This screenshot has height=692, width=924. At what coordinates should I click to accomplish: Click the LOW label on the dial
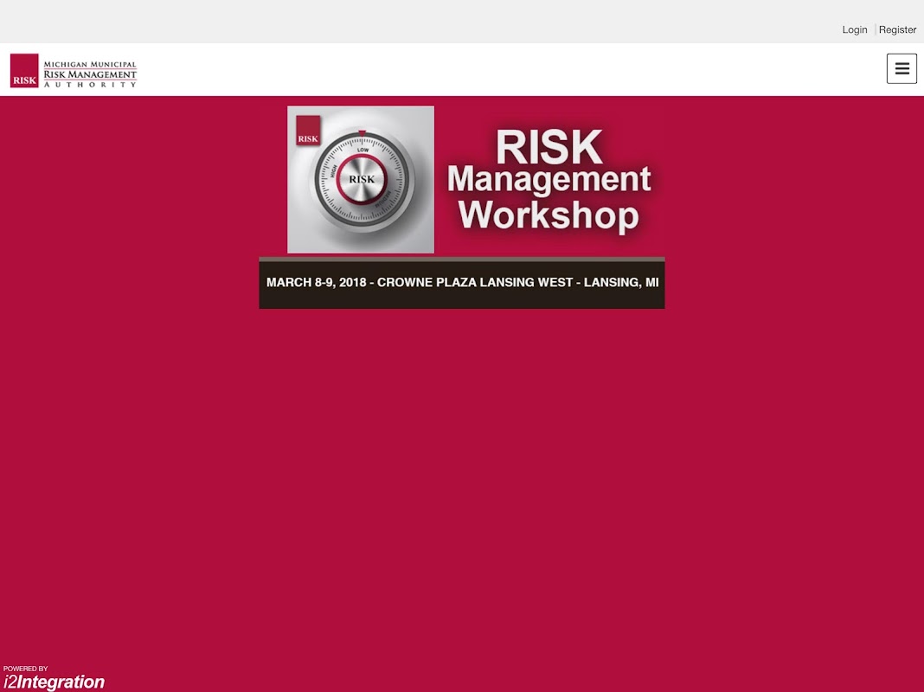tap(363, 151)
